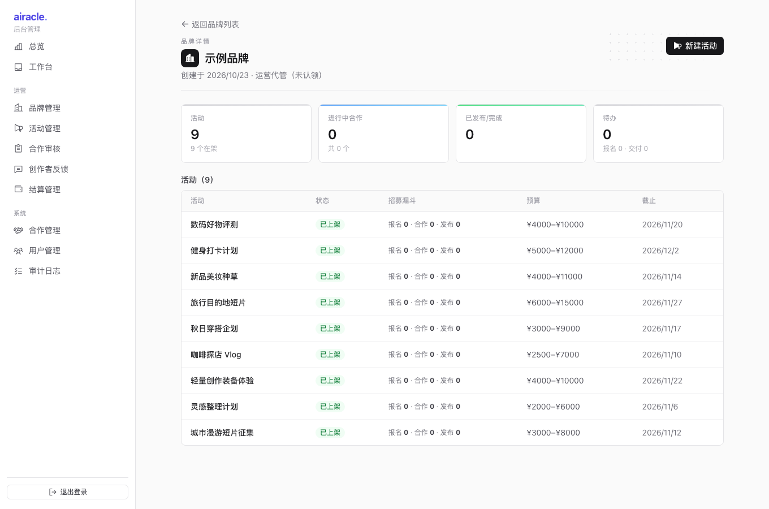Image resolution: width=769 pixels, height=509 pixels.
Task: Open the 秋日穿搭企划 activity
Action: [214, 329]
